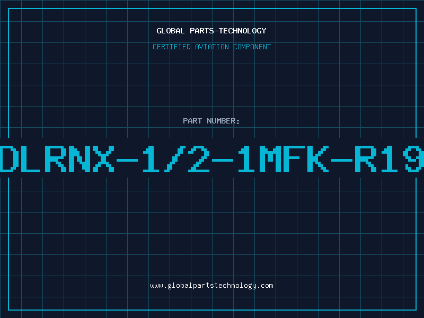Select the CERTIFIED AVIATION COMPONENT subtitle
Image resolution: width=424 pixels, height=318 pixels.
pyautogui.click(x=211, y=47)
